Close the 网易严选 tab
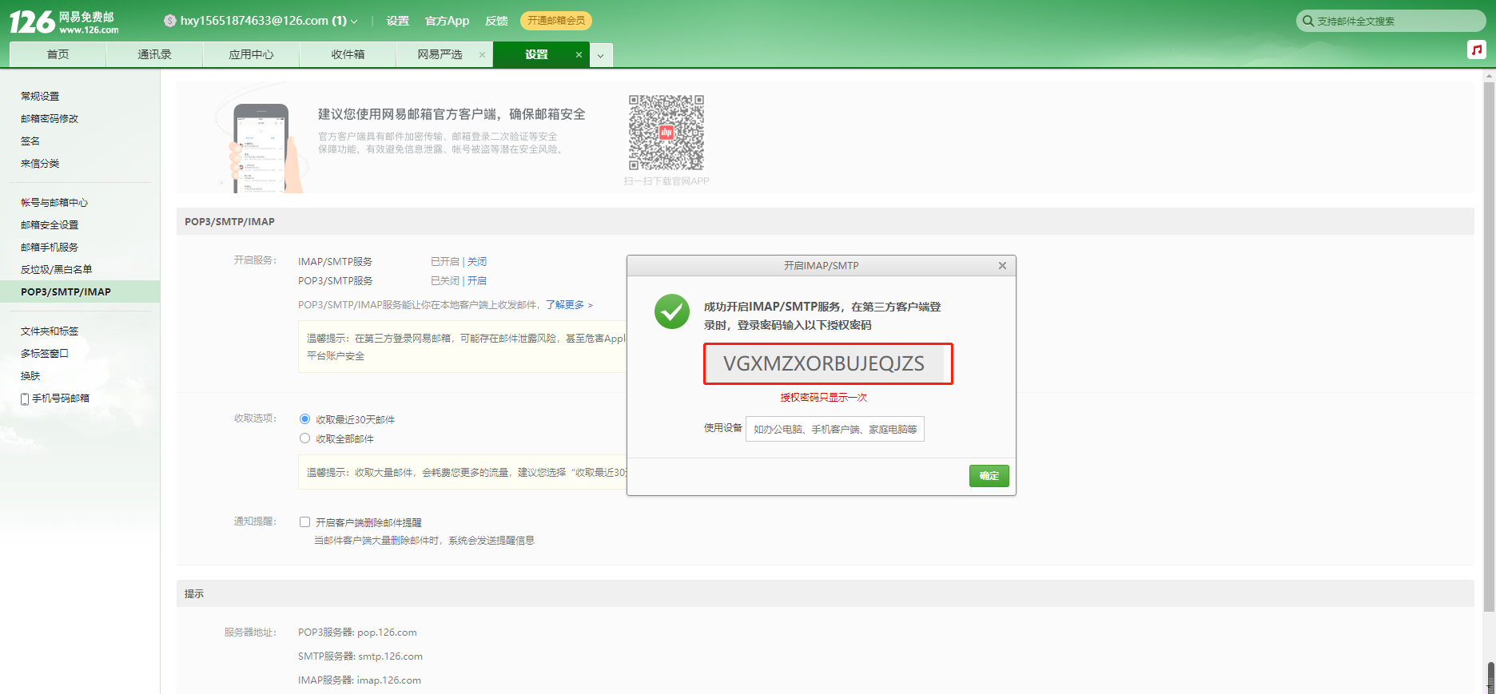The image size is (1496, 694). (x=482, y=54)
